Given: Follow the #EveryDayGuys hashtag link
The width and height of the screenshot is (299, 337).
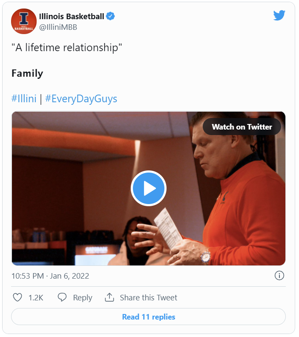Looking at the screenshot, I should pyautogui.click(x=81, y=99).
